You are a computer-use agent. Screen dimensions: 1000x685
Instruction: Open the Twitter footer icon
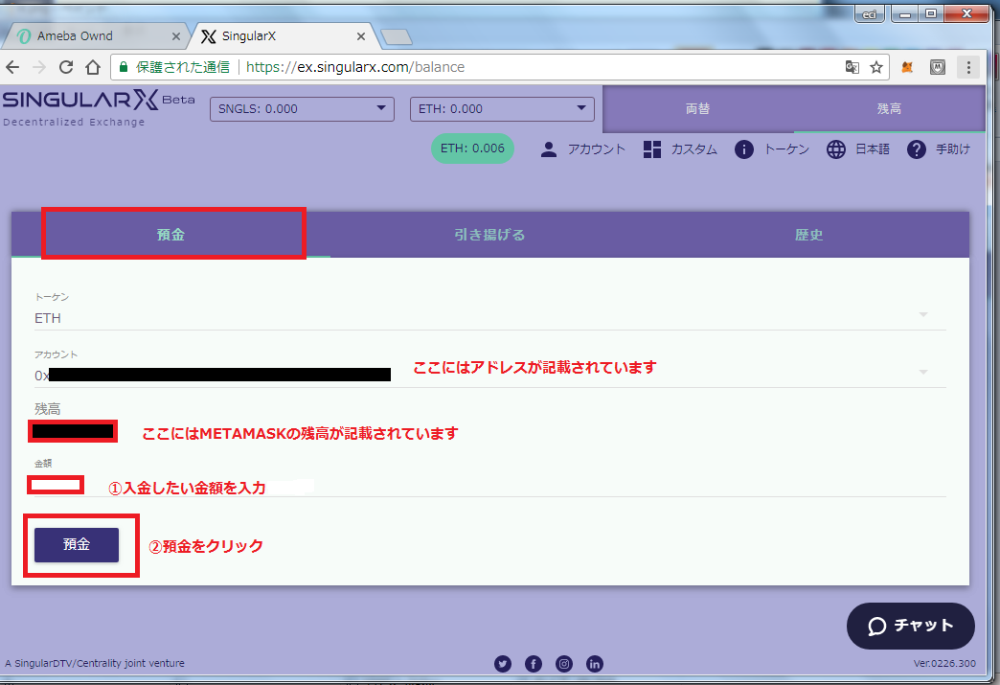pyautogui.click(x=503, y=664)
